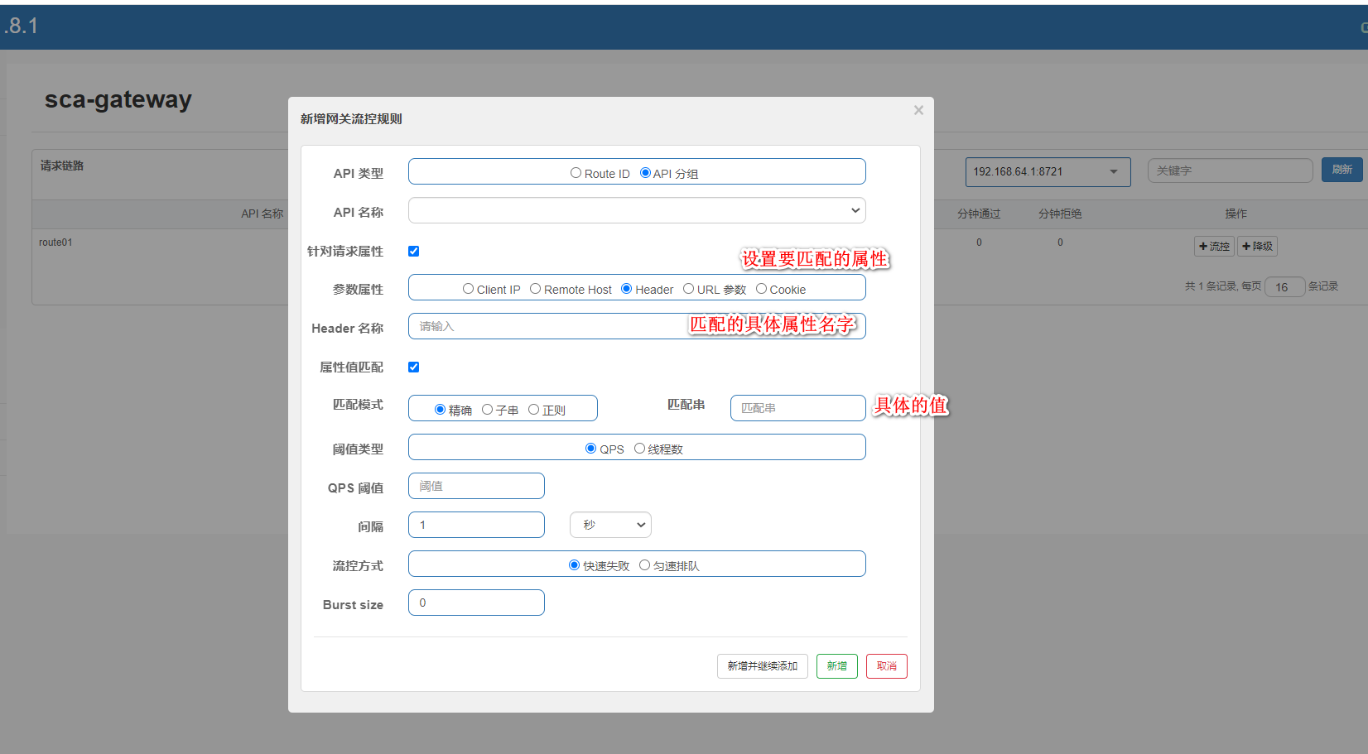Choose URL 参数 as parameter attribute
This screenshot has width=1368, height=754.
[x=688, y=289]
